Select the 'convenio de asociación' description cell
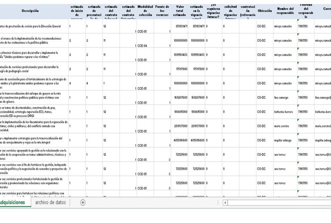Viewport: 331px width, 223px height. (34, 83)
